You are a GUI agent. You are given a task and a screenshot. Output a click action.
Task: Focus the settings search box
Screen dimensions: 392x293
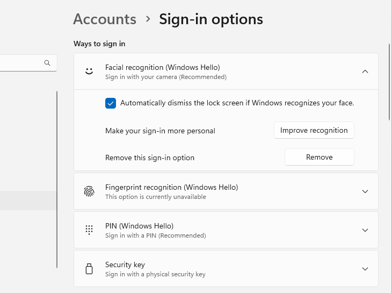point(21,63)
